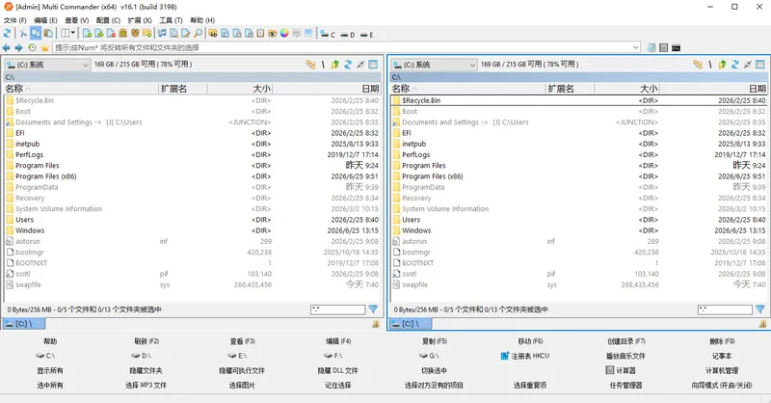
Task: Refresh the right panel using its blue arrows
Action: tap(734, 64)
